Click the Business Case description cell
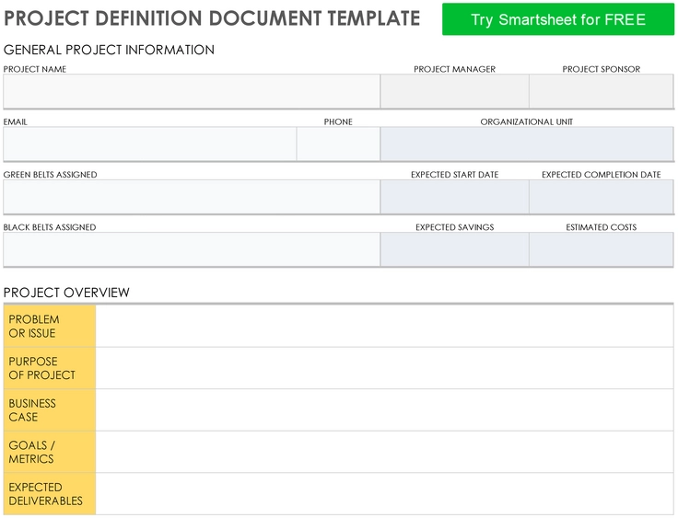Viewport: 678px width, 518px height. [x=384, y=410]
